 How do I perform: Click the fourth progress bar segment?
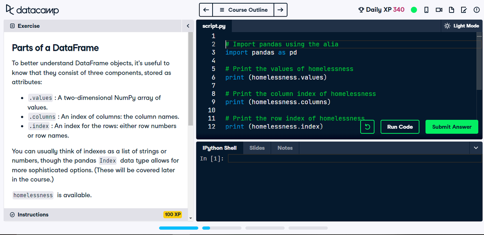(x=308, y=228)
